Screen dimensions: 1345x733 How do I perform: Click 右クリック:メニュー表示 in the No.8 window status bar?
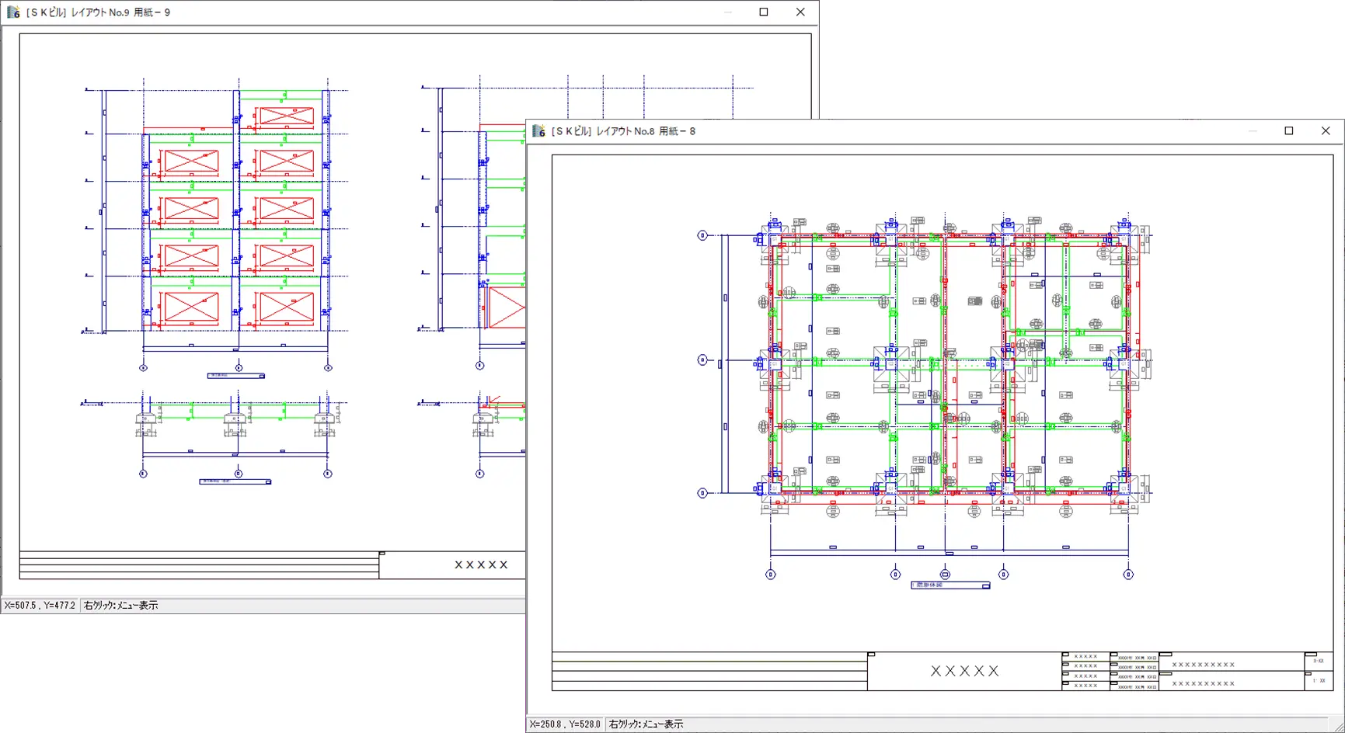pos(646,724)
